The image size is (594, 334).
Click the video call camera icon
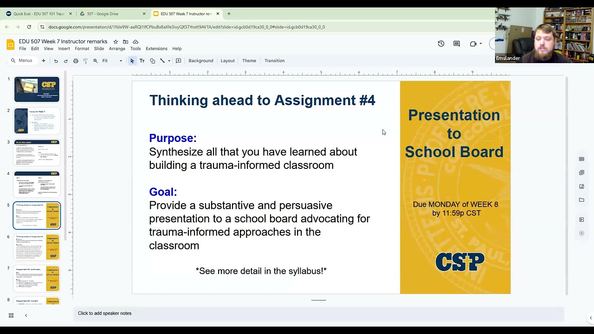click(x=473, y=44)
